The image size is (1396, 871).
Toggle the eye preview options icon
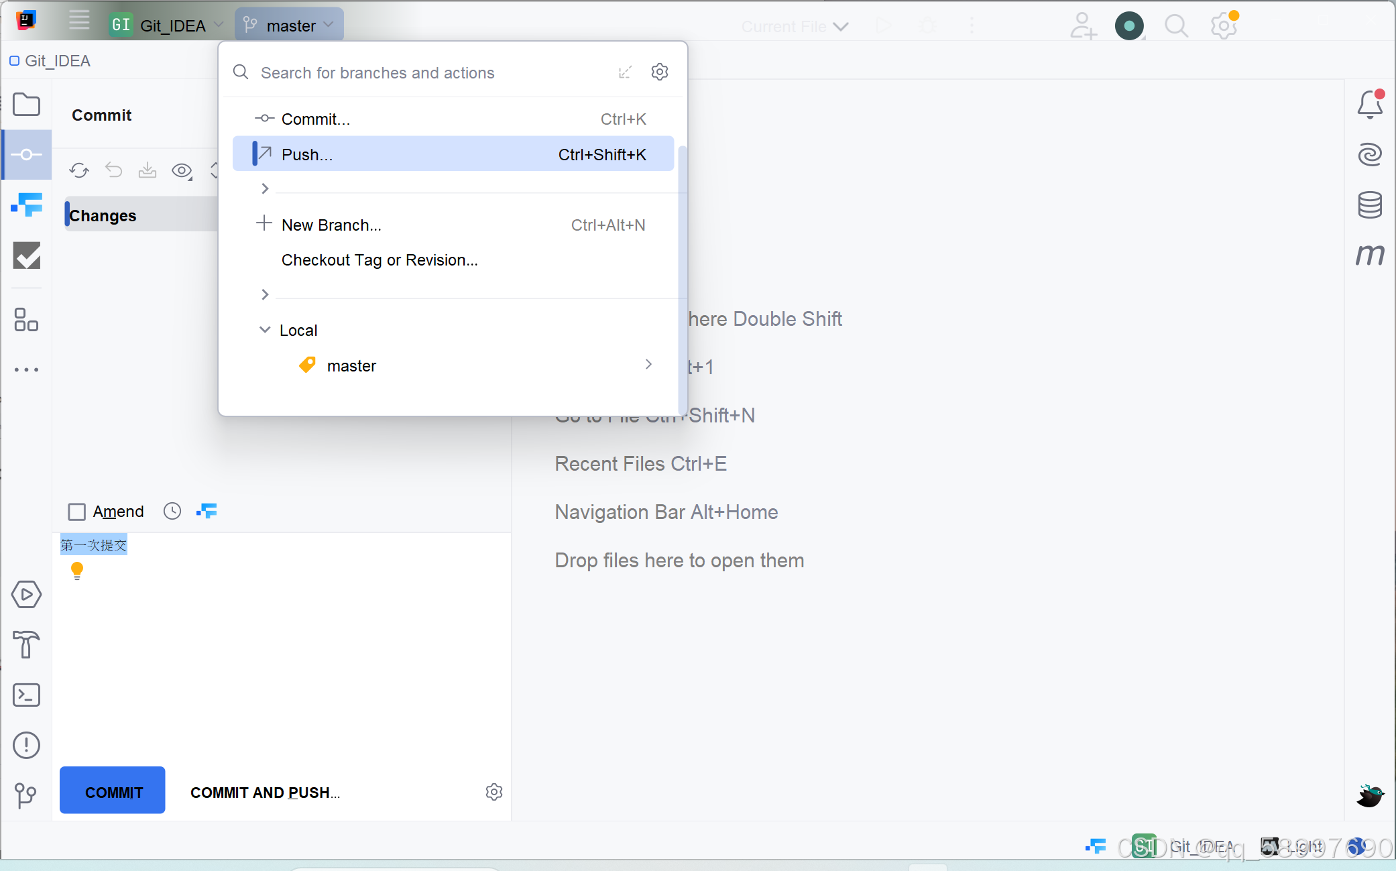click(182, 170)
